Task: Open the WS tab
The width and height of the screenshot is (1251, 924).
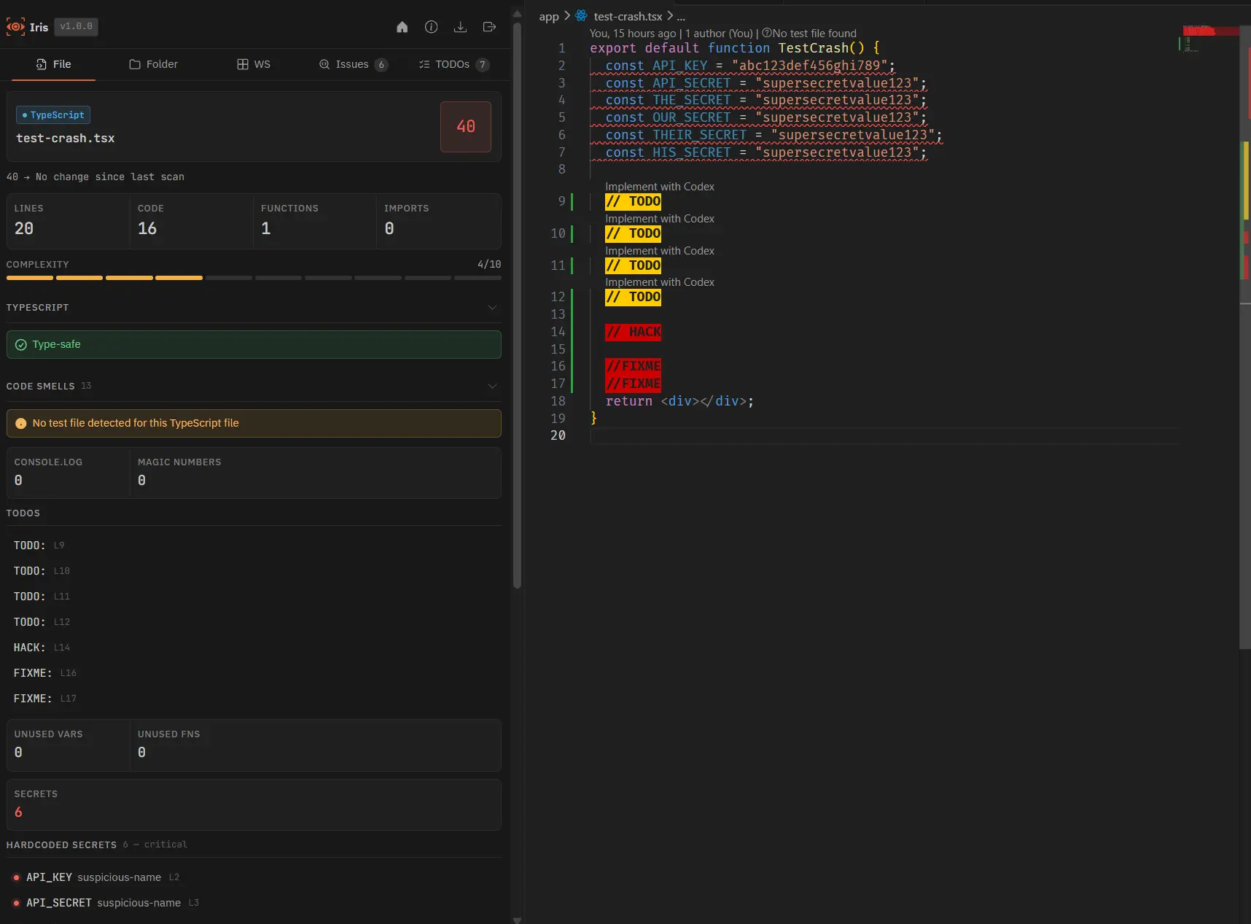Action: pyautogui.click(x=254, y=64)
